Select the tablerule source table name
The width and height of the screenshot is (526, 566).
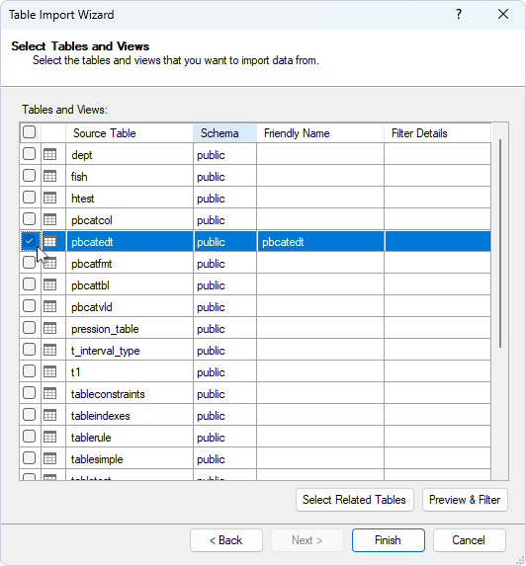tap(91, 438)
